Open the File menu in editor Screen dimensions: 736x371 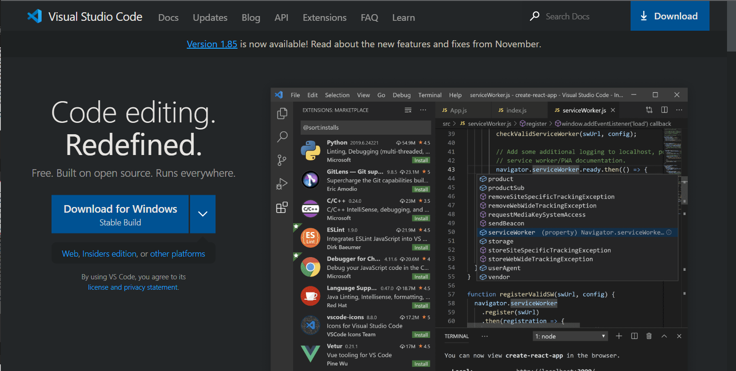(x=295, y=95)
